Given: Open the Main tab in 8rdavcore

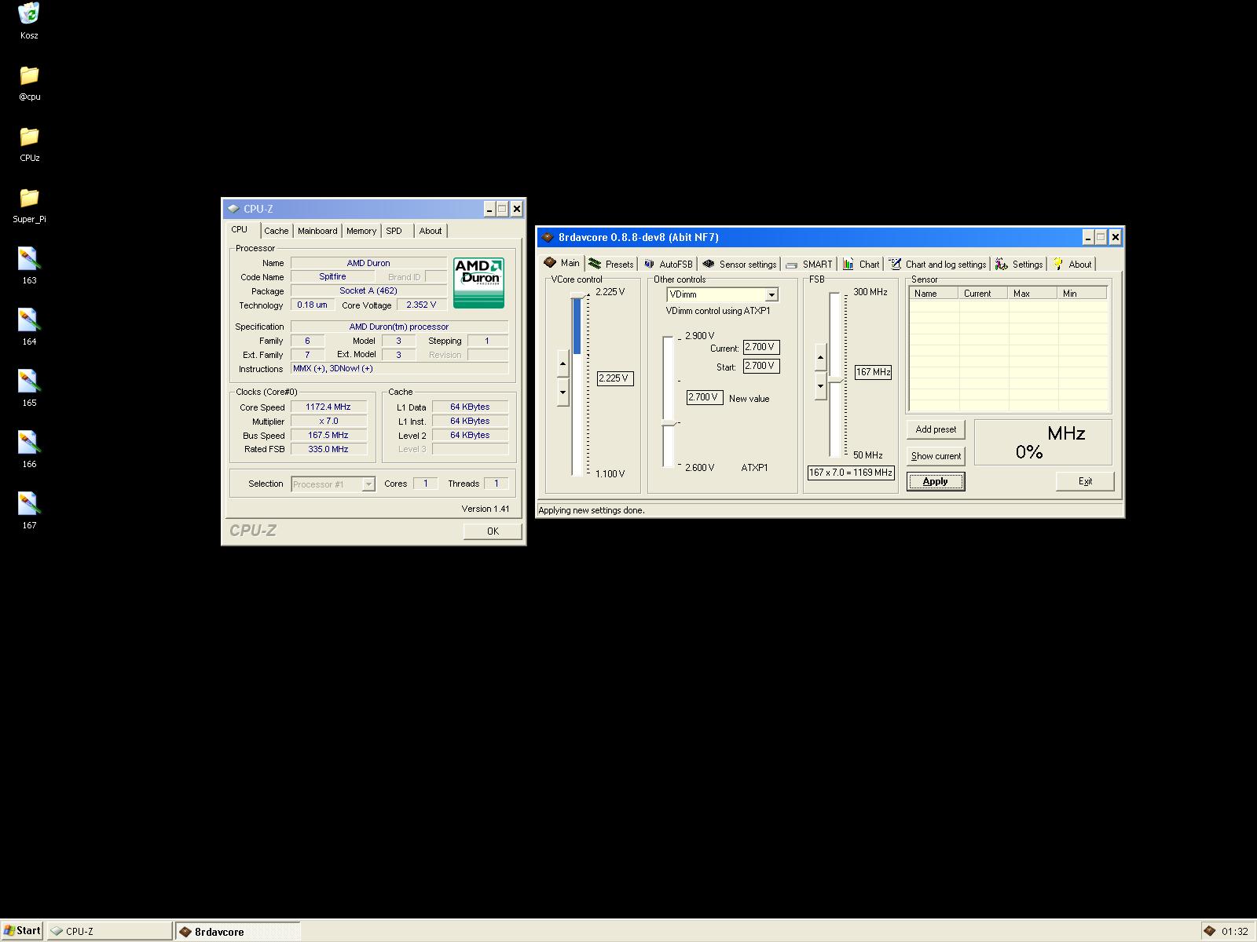Looking at the screenshot, I should tap(563, 263).
